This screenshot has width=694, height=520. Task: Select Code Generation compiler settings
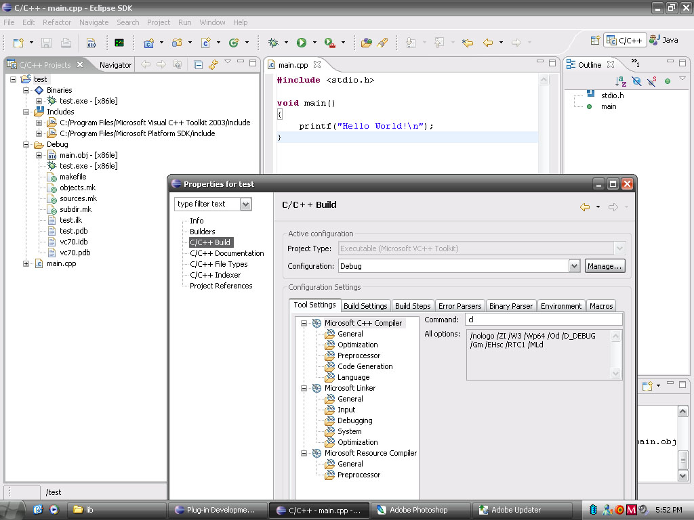pyautogui.click(x=365, y=366)
